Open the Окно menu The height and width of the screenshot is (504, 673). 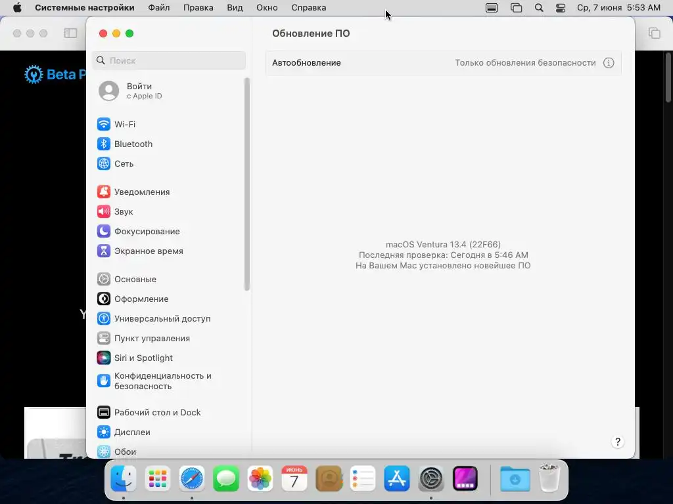point(267,8)
